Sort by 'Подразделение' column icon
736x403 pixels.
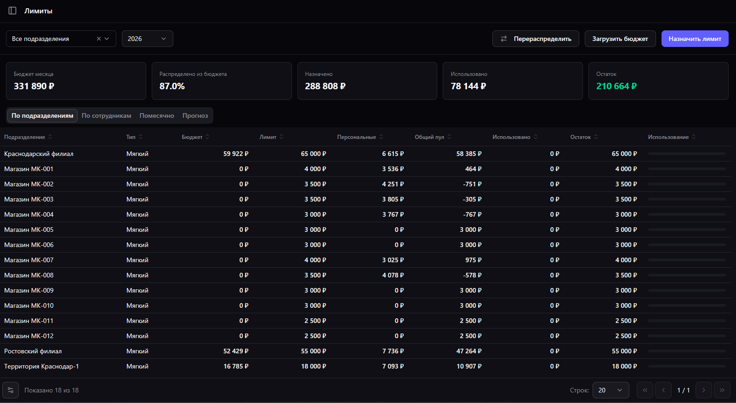[x=50, y=137]
